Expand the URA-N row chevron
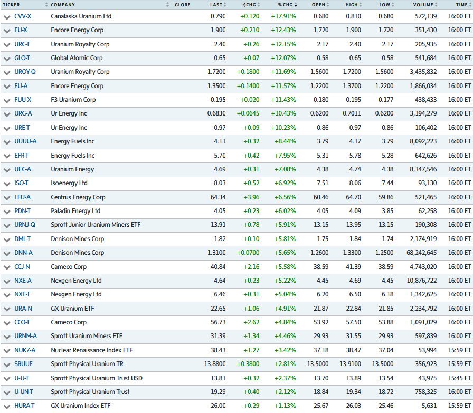The width and height of the screenshot is (473, 413). point(7,310)
